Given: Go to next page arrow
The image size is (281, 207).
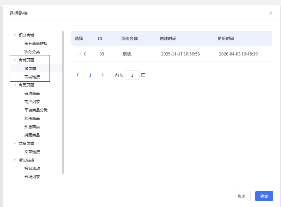Looking at the screenshot, I should tap(103, 75).
